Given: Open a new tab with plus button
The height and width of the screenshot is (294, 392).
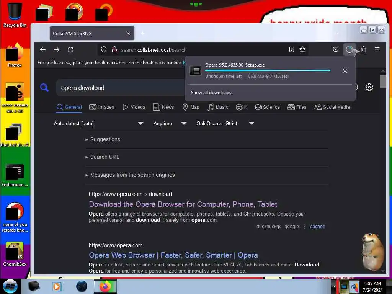Looking at the screenshot, I should pos(143,33).
